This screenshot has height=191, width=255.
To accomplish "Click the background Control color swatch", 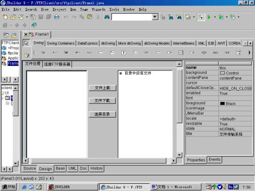I will pyautogui.click(x=222, y=73).
